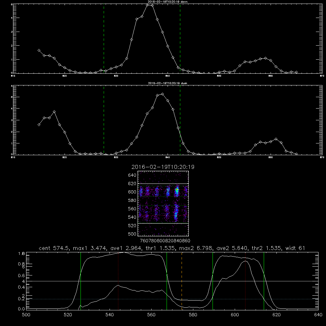Click 'widt 61' in the stats line

point(295,248)
